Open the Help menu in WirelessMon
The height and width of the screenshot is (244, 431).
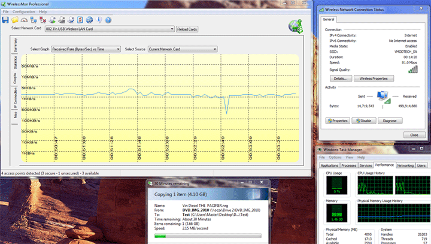(43, 12)
